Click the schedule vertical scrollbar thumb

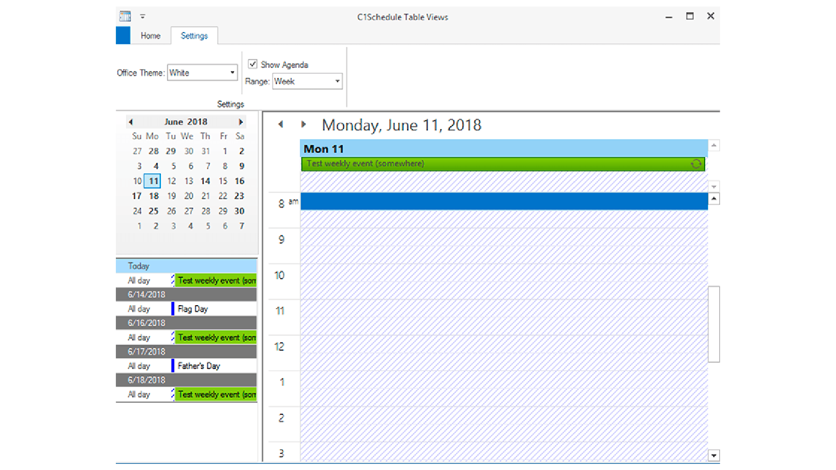(714, 324)
